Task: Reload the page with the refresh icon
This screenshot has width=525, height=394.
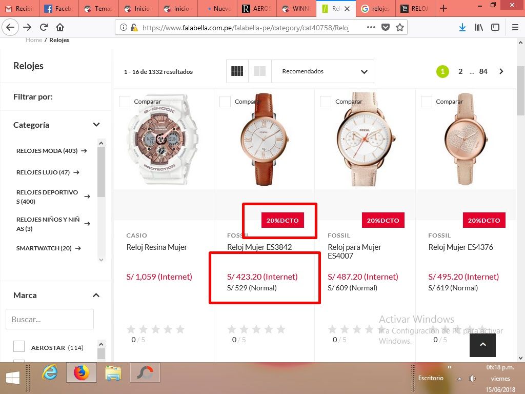Action: 44,28
